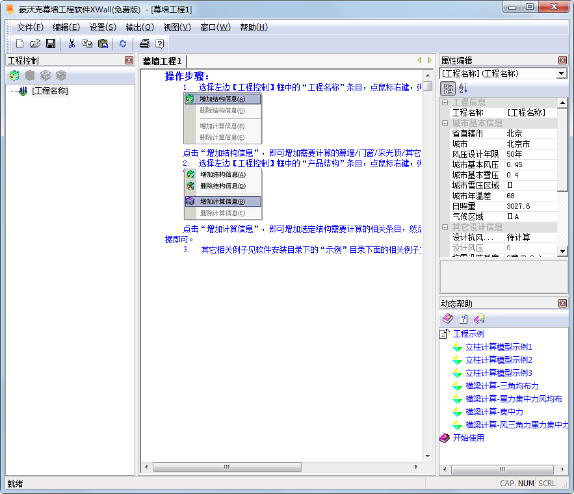574x494 pixels.
Task: Click the New file toolbar icon
Action: pos(20,44)
